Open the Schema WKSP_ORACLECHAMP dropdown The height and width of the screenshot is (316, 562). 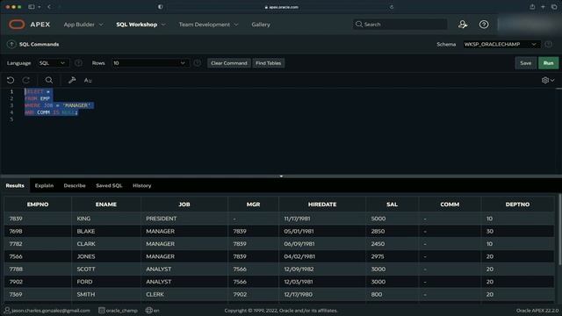501,44
